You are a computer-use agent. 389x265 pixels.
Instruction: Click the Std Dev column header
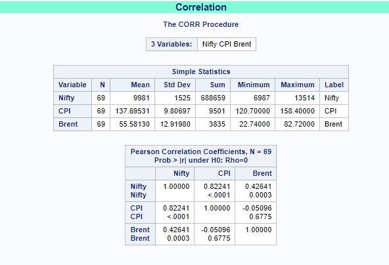click(175, 85)
